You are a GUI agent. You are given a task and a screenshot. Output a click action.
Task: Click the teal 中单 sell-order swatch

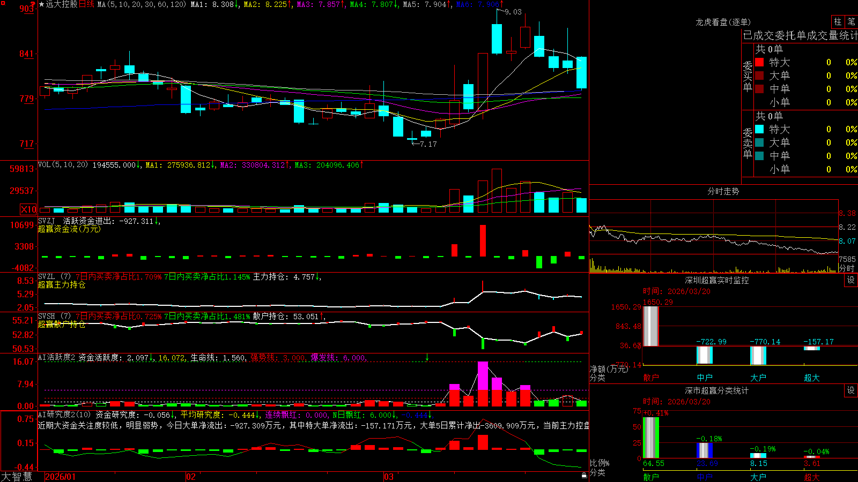coord(759,156)
